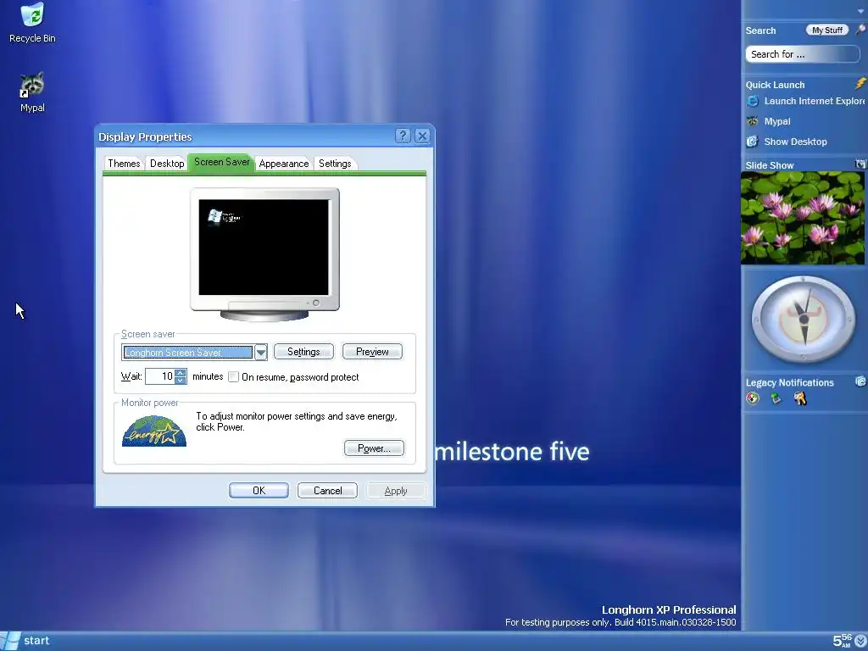Enable On resume, password protect checkbox

[x=234, y=377]
